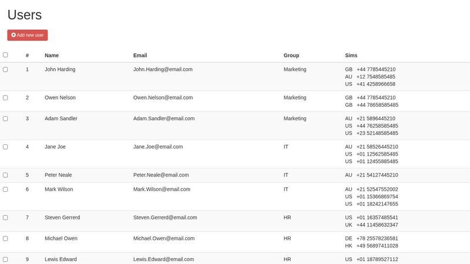470x264 pixels.
Task: Toggle the select-all checkbox in table header
Action: pos(5,55)
